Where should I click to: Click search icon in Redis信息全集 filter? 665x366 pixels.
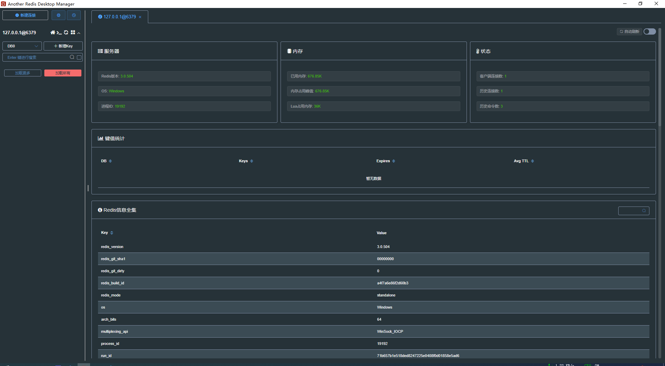pyautogui.click(x=644, y=211)
